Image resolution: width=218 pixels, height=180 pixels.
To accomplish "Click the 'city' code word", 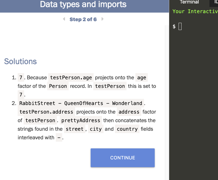I will pyautogui.click(x=96, y=129).
